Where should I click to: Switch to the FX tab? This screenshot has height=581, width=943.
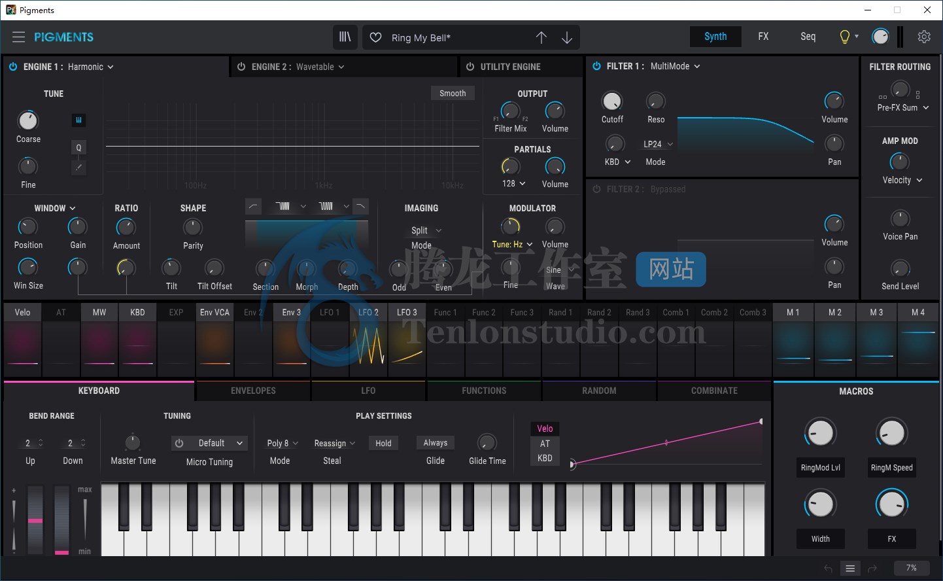pos(763,37)
